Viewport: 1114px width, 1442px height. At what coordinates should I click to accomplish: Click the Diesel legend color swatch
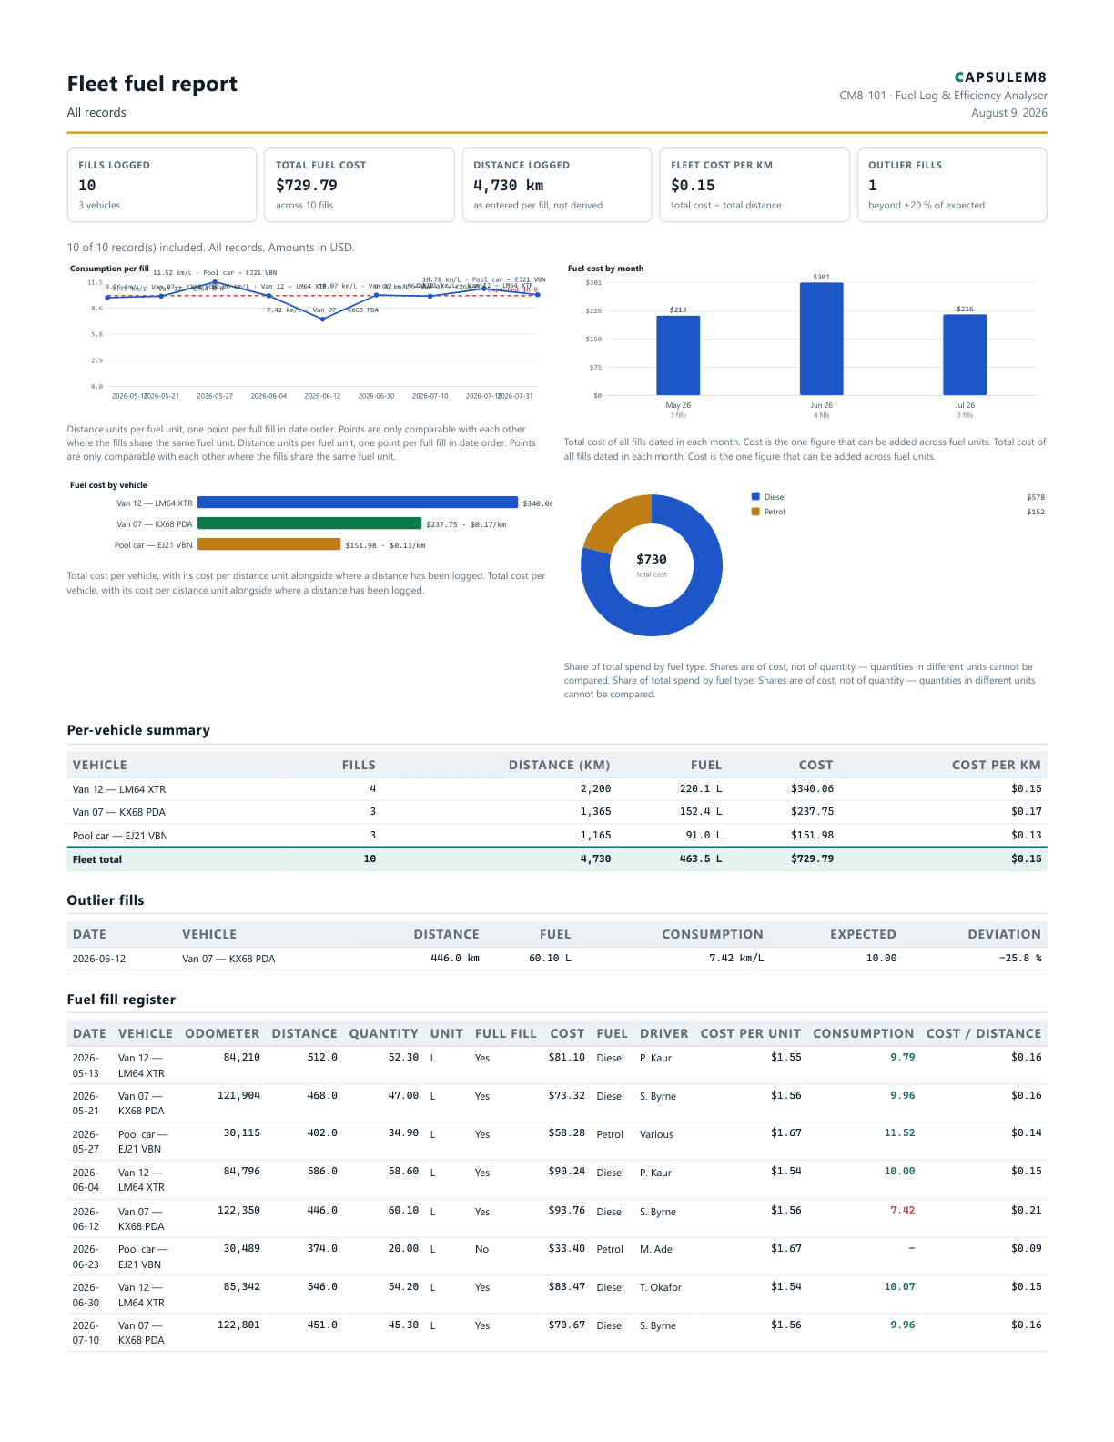tap(755, 496)
